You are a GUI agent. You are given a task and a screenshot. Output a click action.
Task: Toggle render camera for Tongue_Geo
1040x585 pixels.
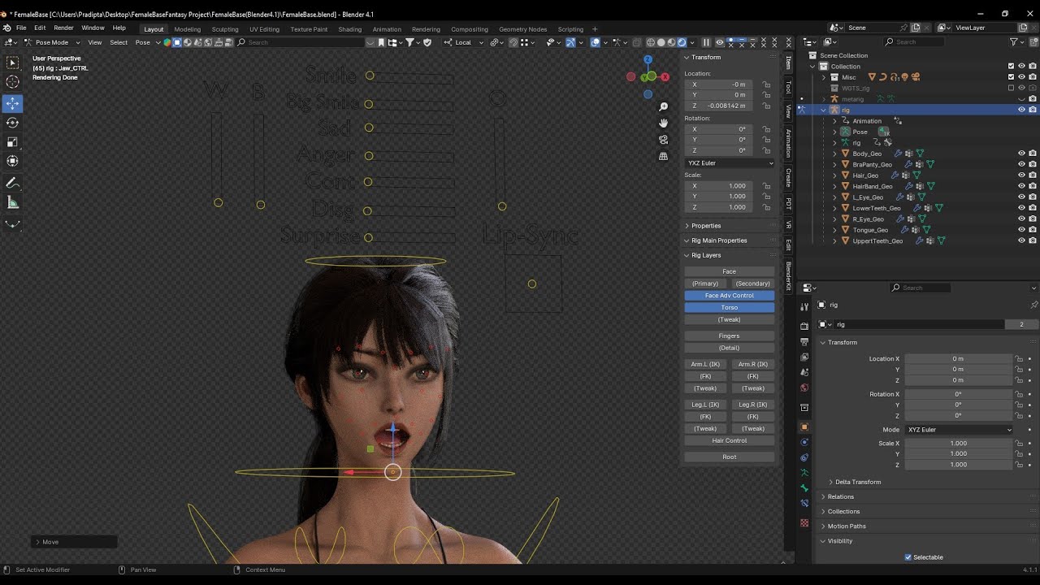1033,230
